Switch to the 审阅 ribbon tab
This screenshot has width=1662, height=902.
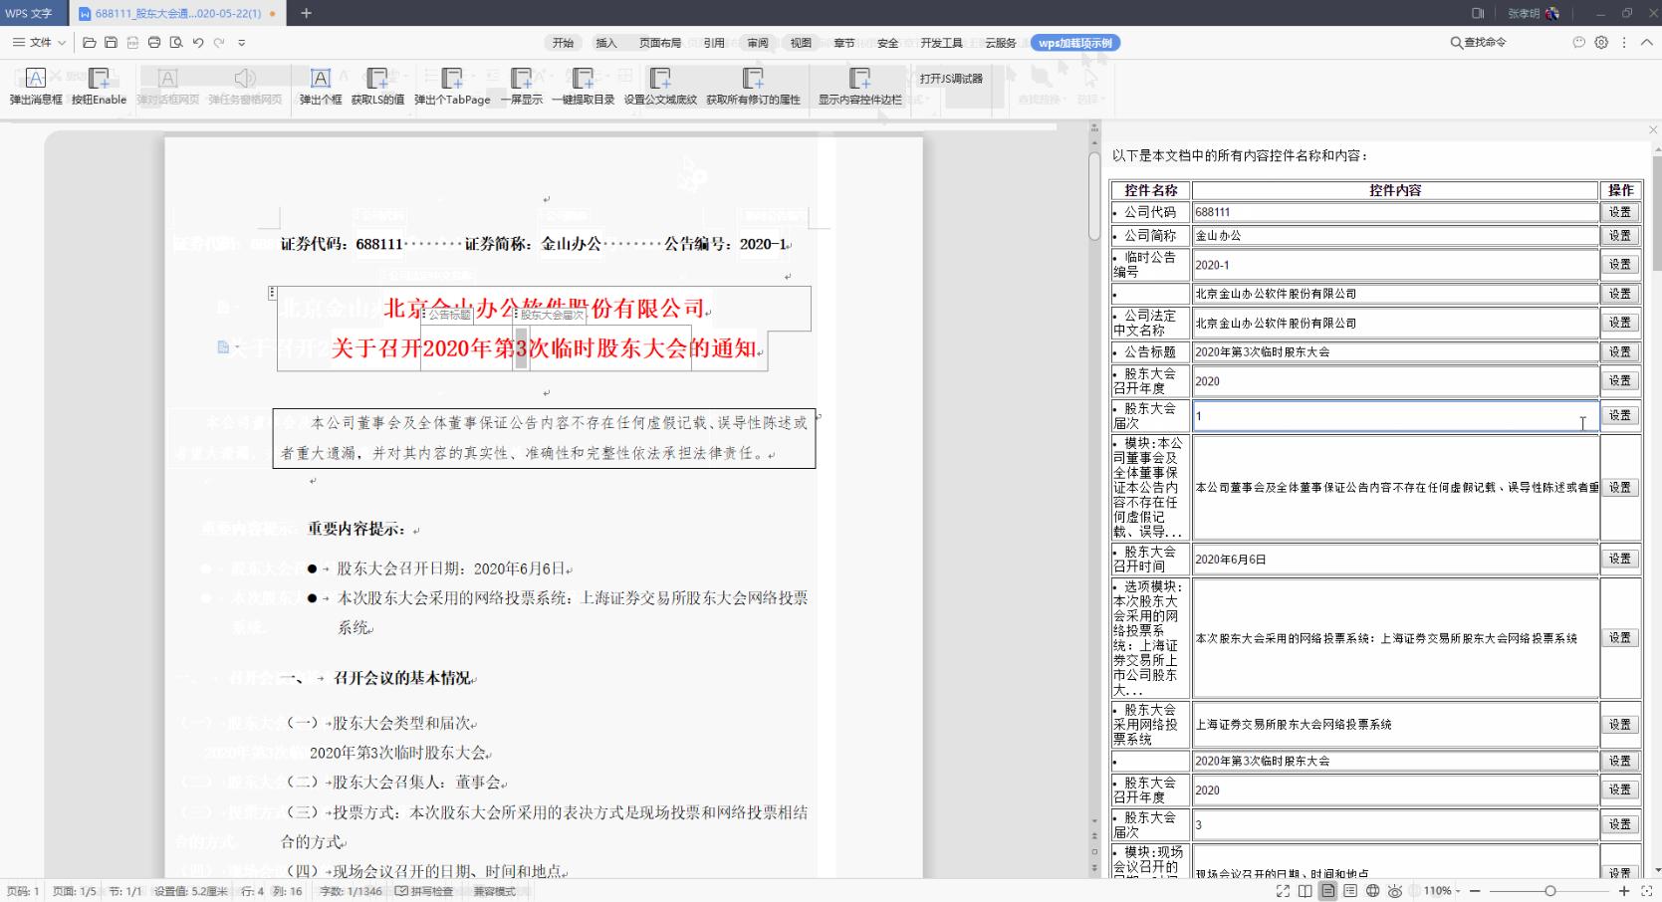tap(756, 43)
